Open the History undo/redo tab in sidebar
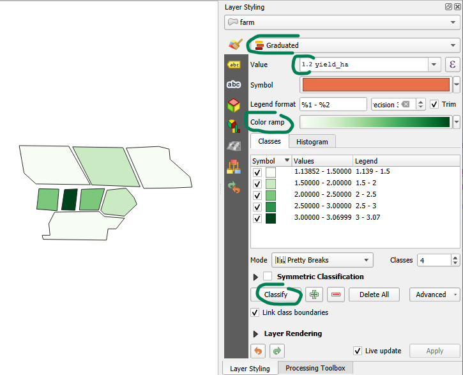Image resolution: width=463 pixels, height=375 pixels. 234,187
